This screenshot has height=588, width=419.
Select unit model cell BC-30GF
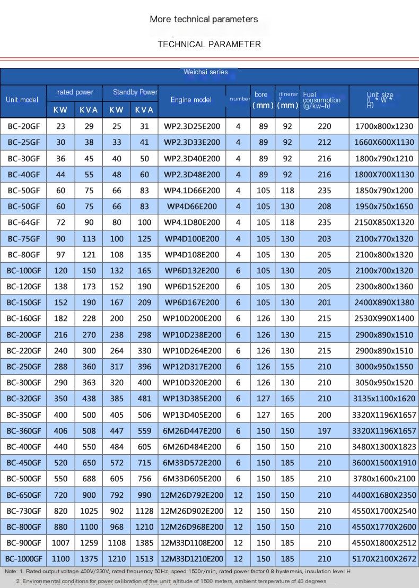pyautogui.click(x=24, y=159)
